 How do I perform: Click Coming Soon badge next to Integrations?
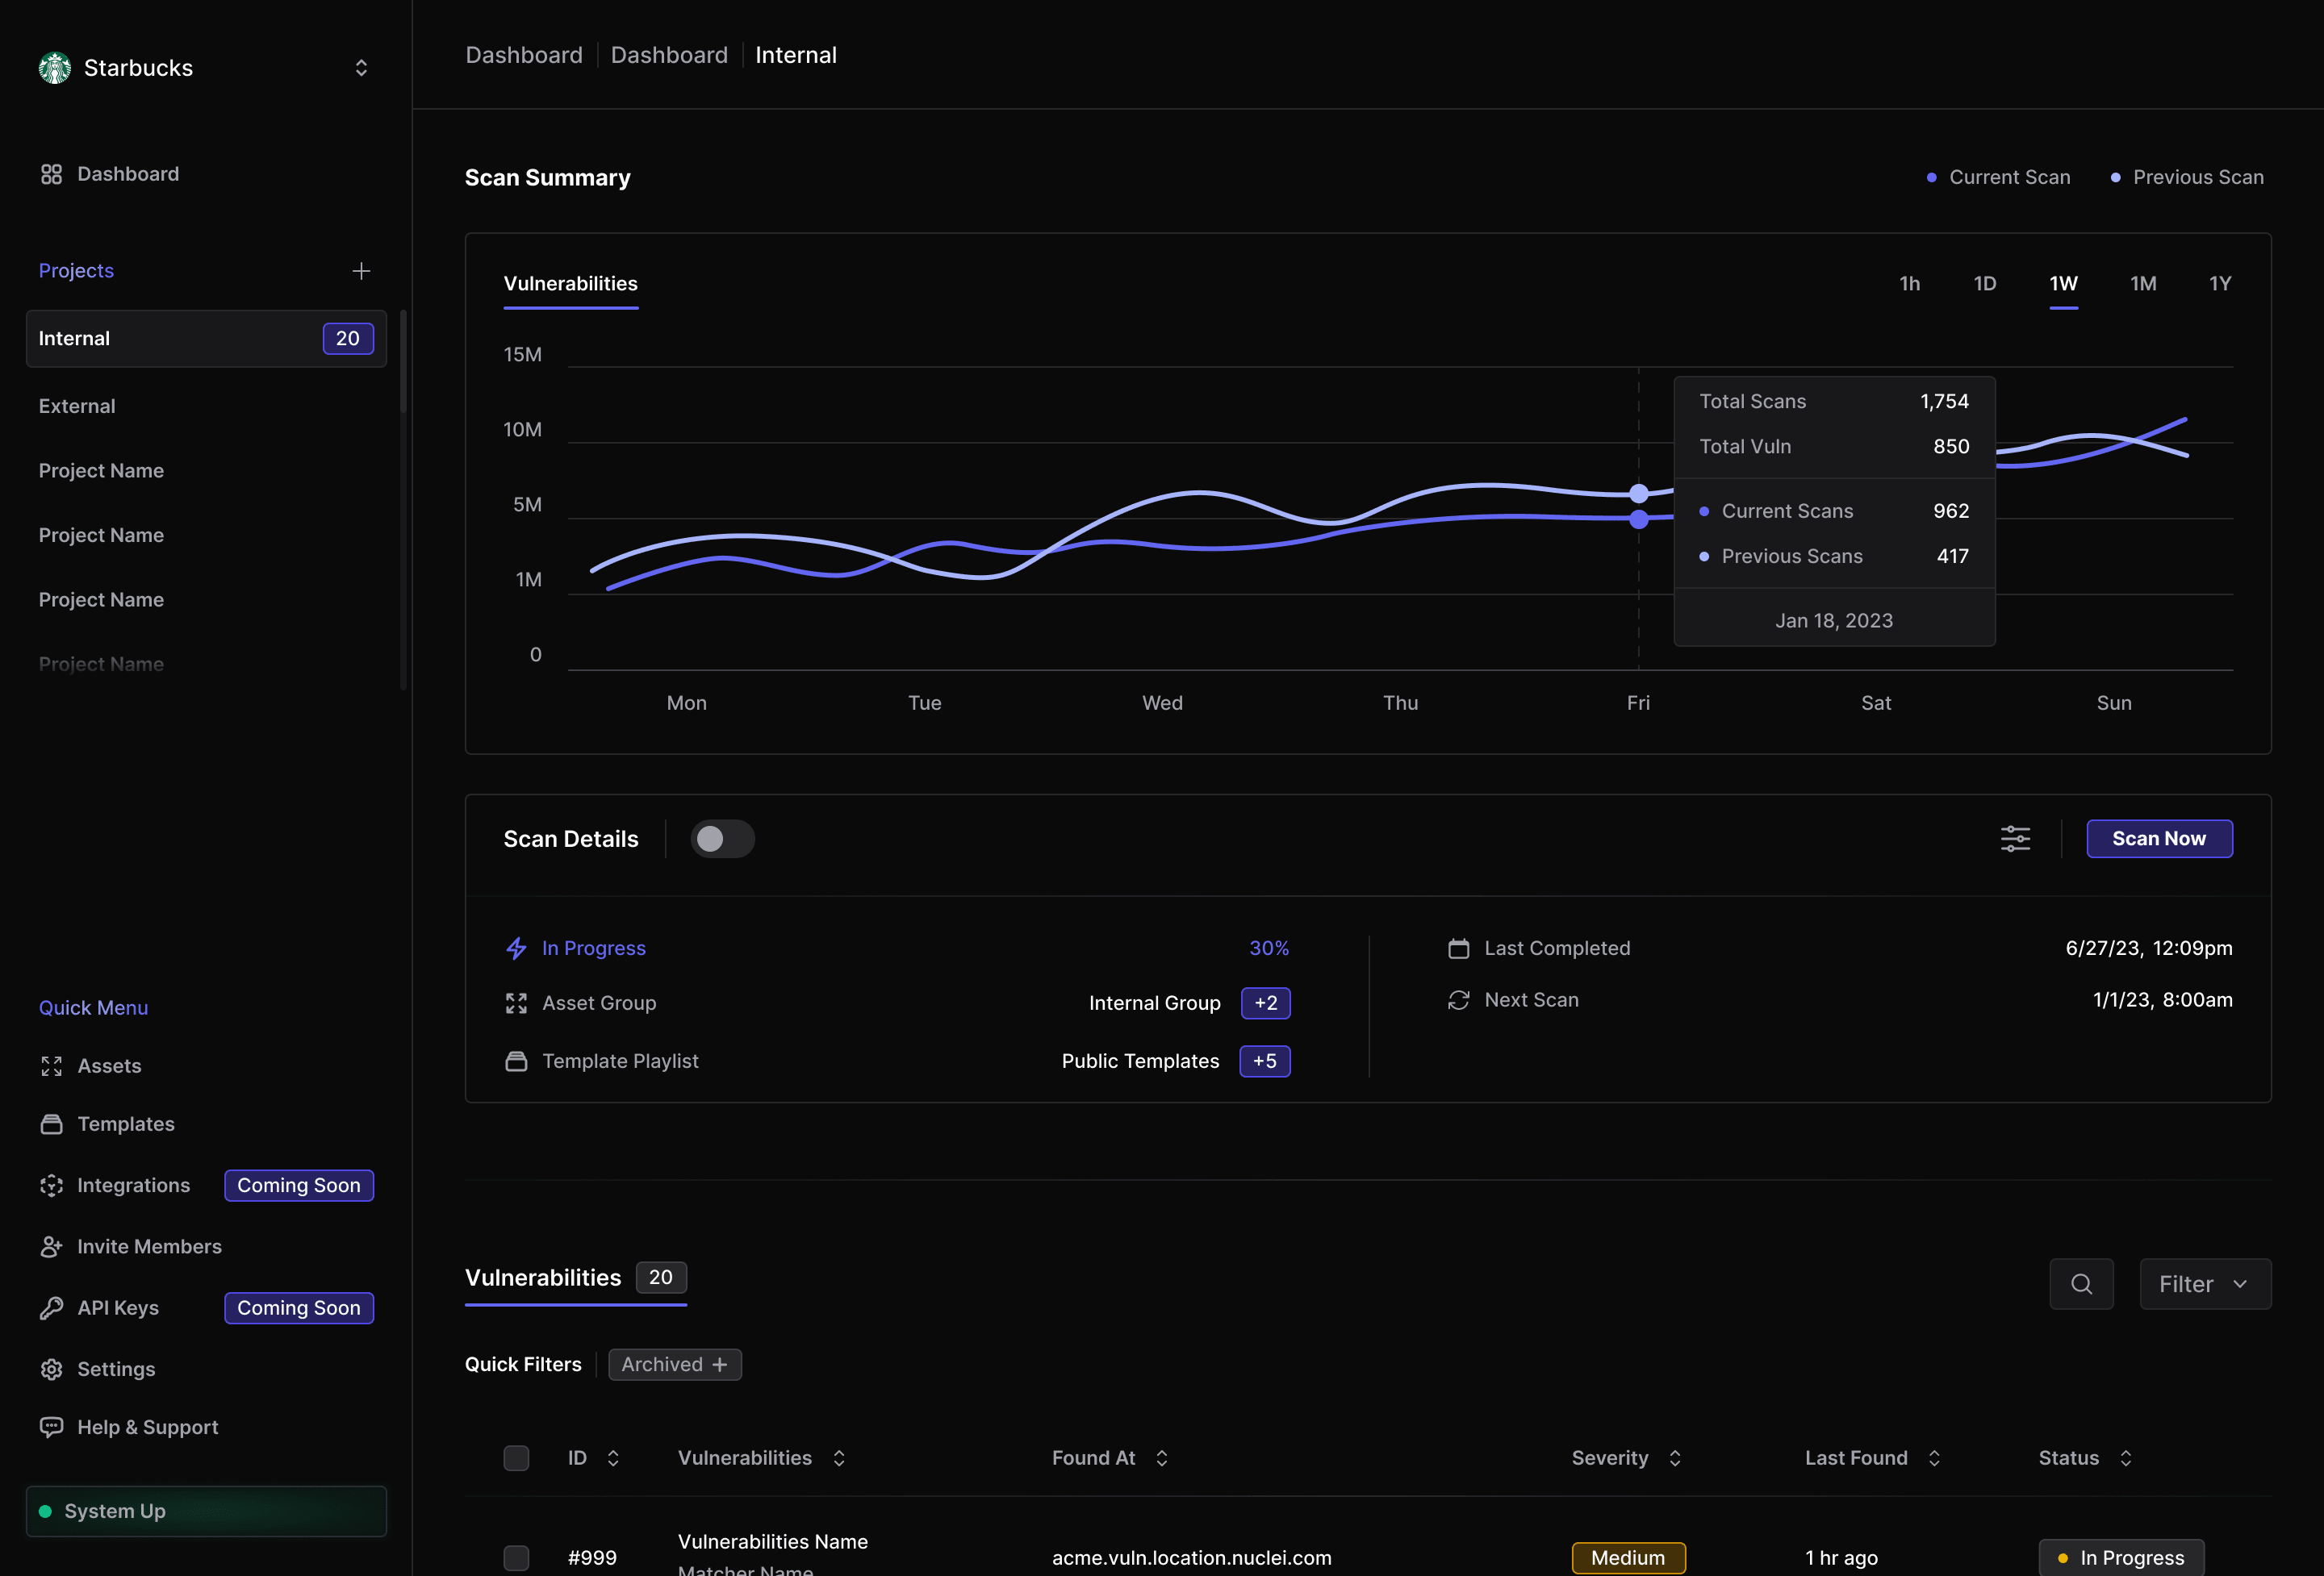pyautogui.click(x=299, y=1186)
